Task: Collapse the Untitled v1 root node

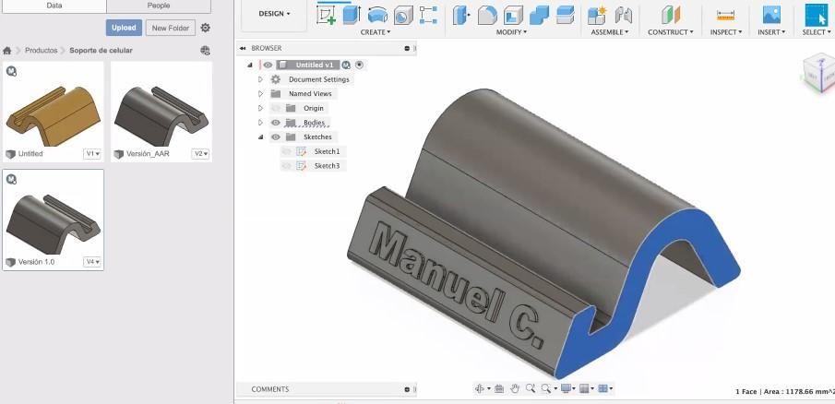Action: [x=250, y=65]
